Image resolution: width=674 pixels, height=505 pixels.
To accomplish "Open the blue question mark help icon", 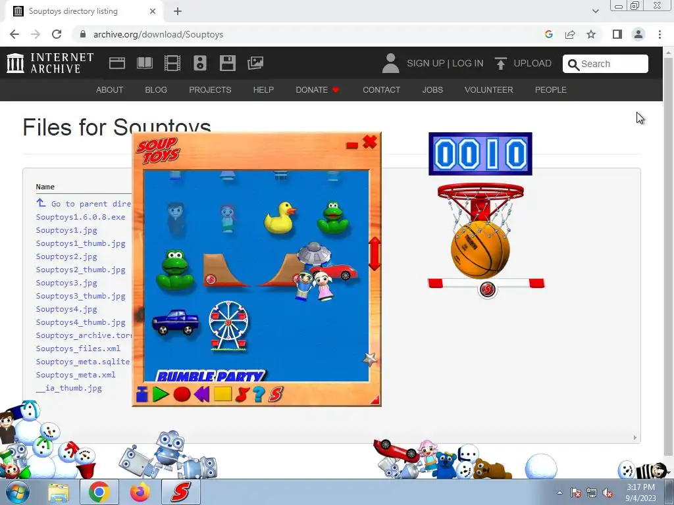I will pos(258,395).
